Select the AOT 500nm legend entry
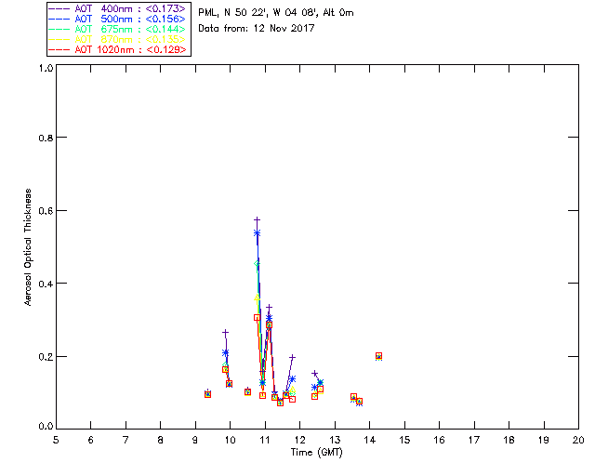This screenshot has width=595, height=476. coord(117,19)
